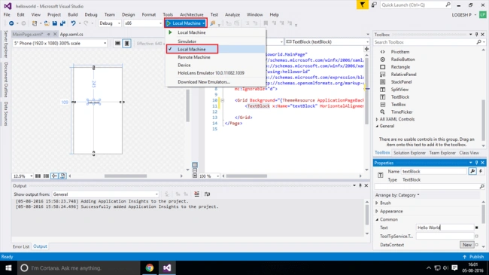
Task: Toggle word wrap in Output window
Action: 207,194
